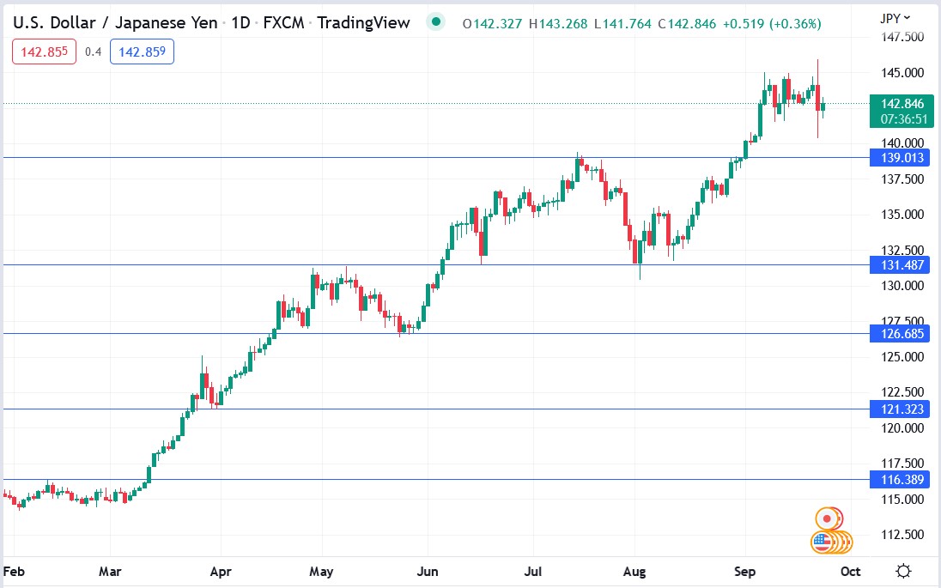
Task: Click the symbol title U.S. Dollar / Japanese Yen
Action: (115, 23)
